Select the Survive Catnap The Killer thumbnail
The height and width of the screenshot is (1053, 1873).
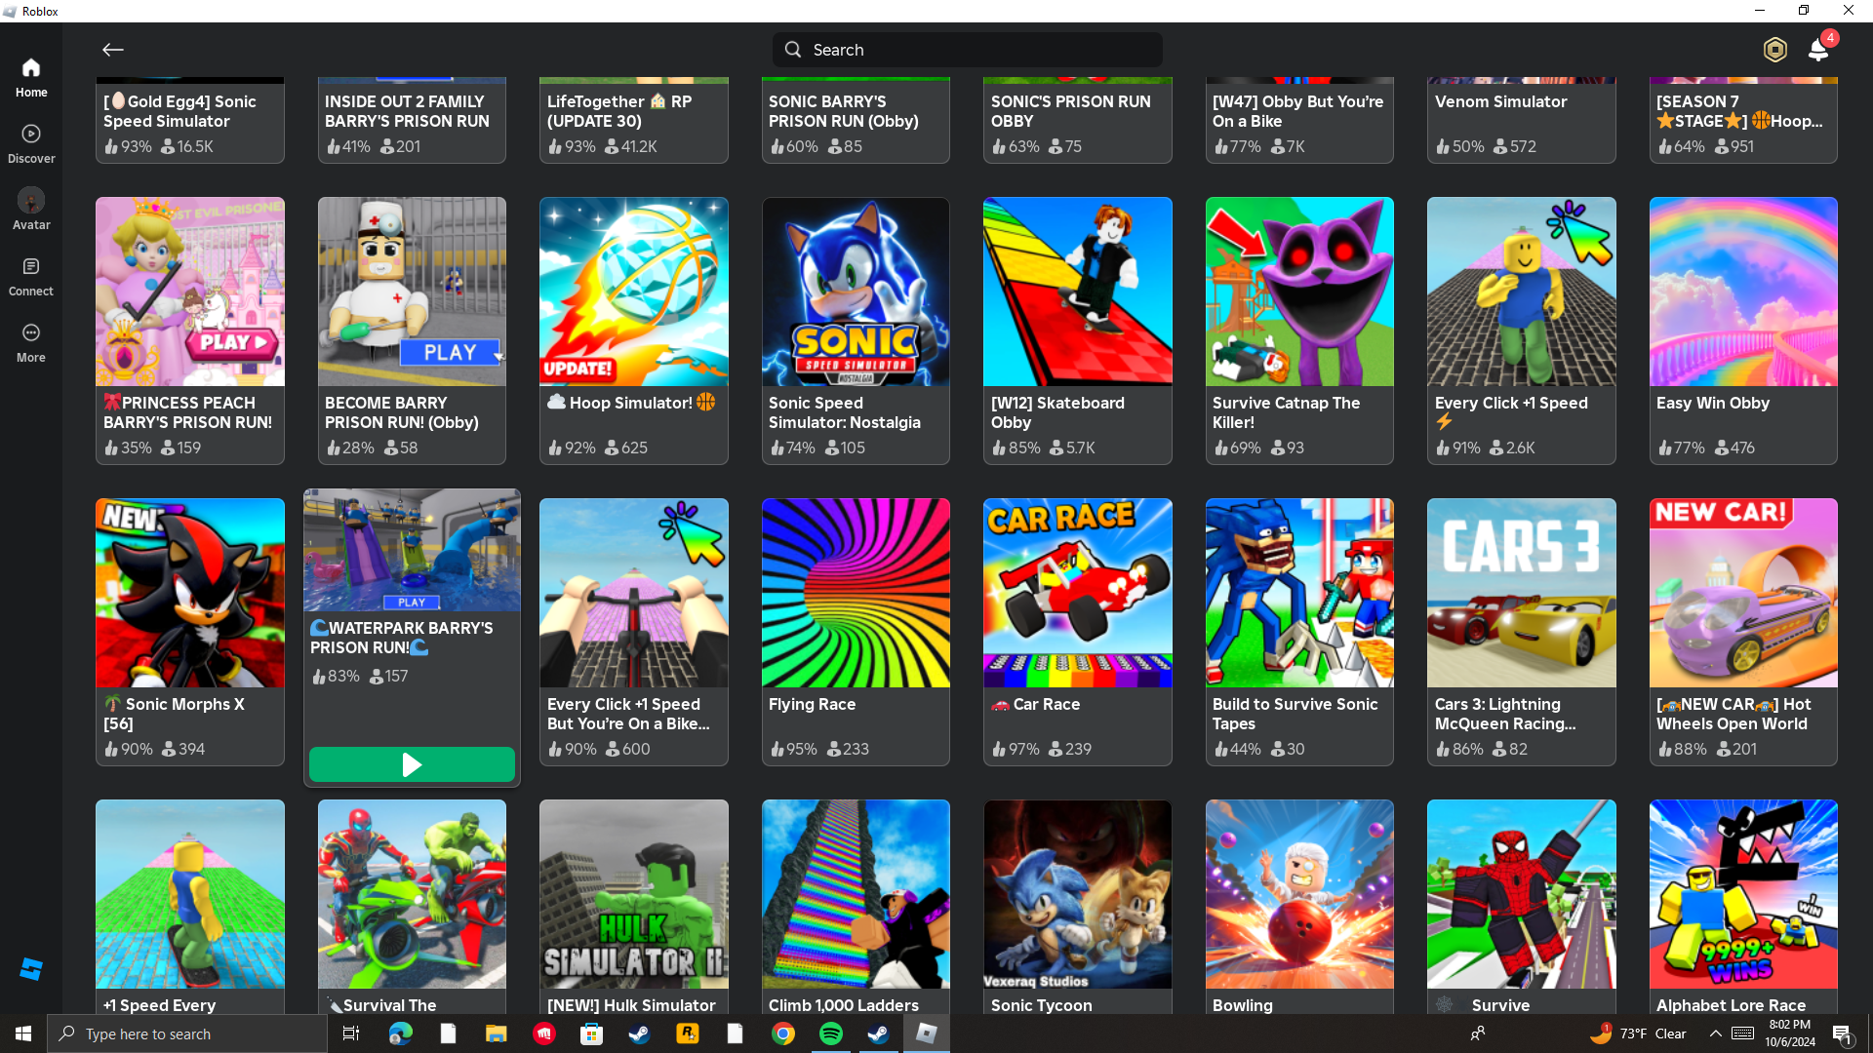1298,292
